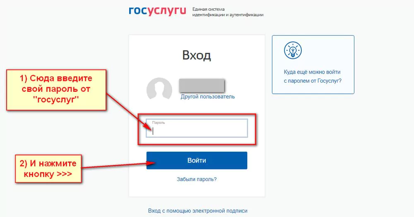Open the Забыли пароль? link
Image resolution: width=414 pixels, height=217 pixels.
[x=197, y=179]
